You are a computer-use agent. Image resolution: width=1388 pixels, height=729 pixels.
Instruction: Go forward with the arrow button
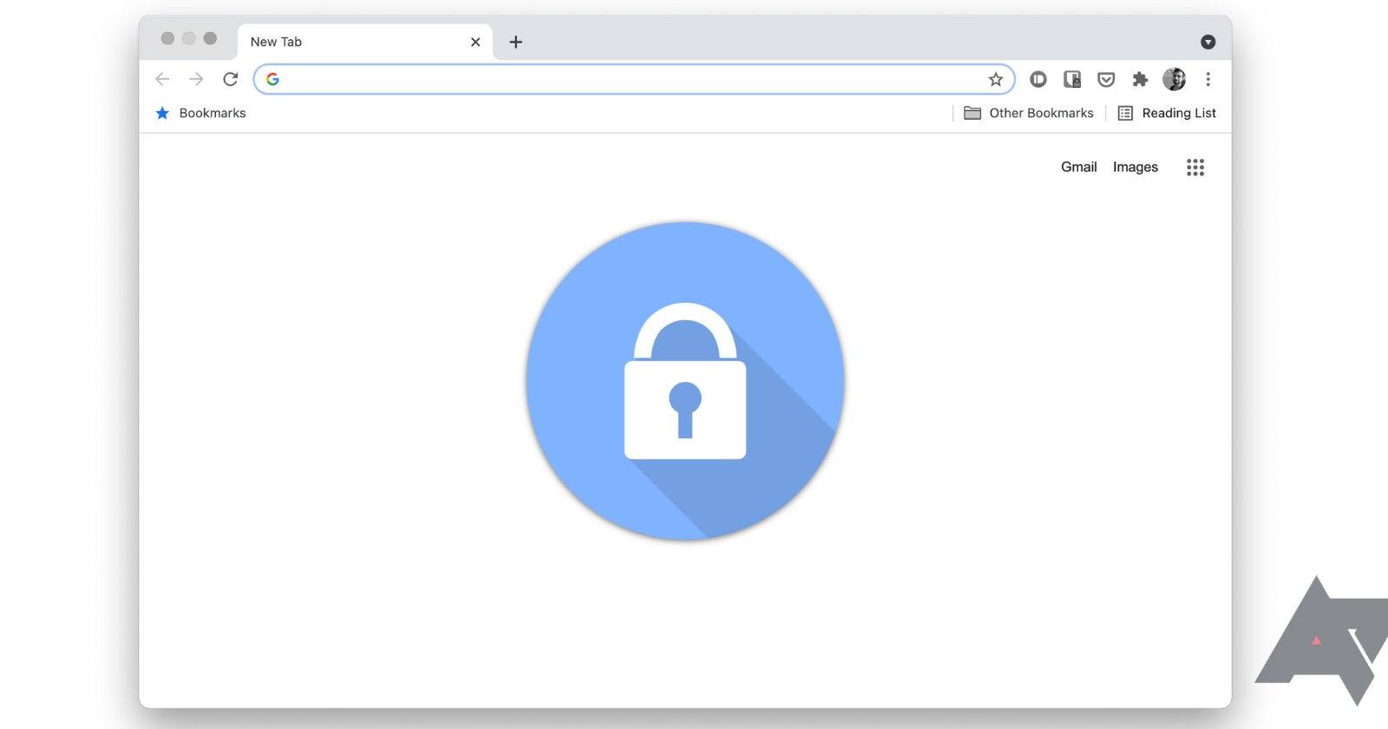click(196, 79)
